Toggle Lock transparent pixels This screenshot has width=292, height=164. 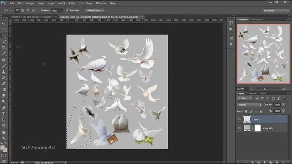(x=246, y=111)
